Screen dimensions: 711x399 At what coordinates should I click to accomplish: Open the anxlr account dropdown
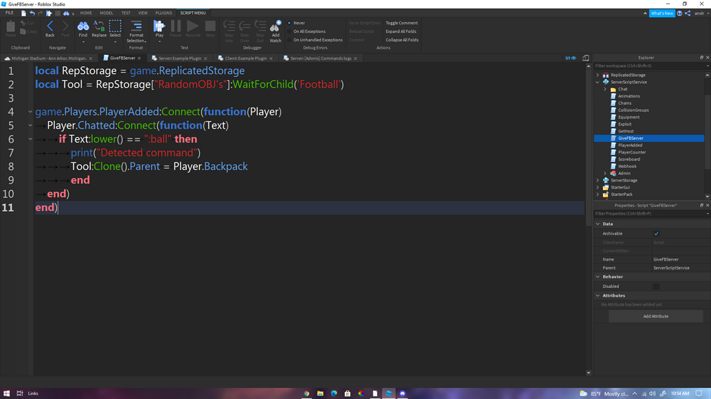point(701,13)
